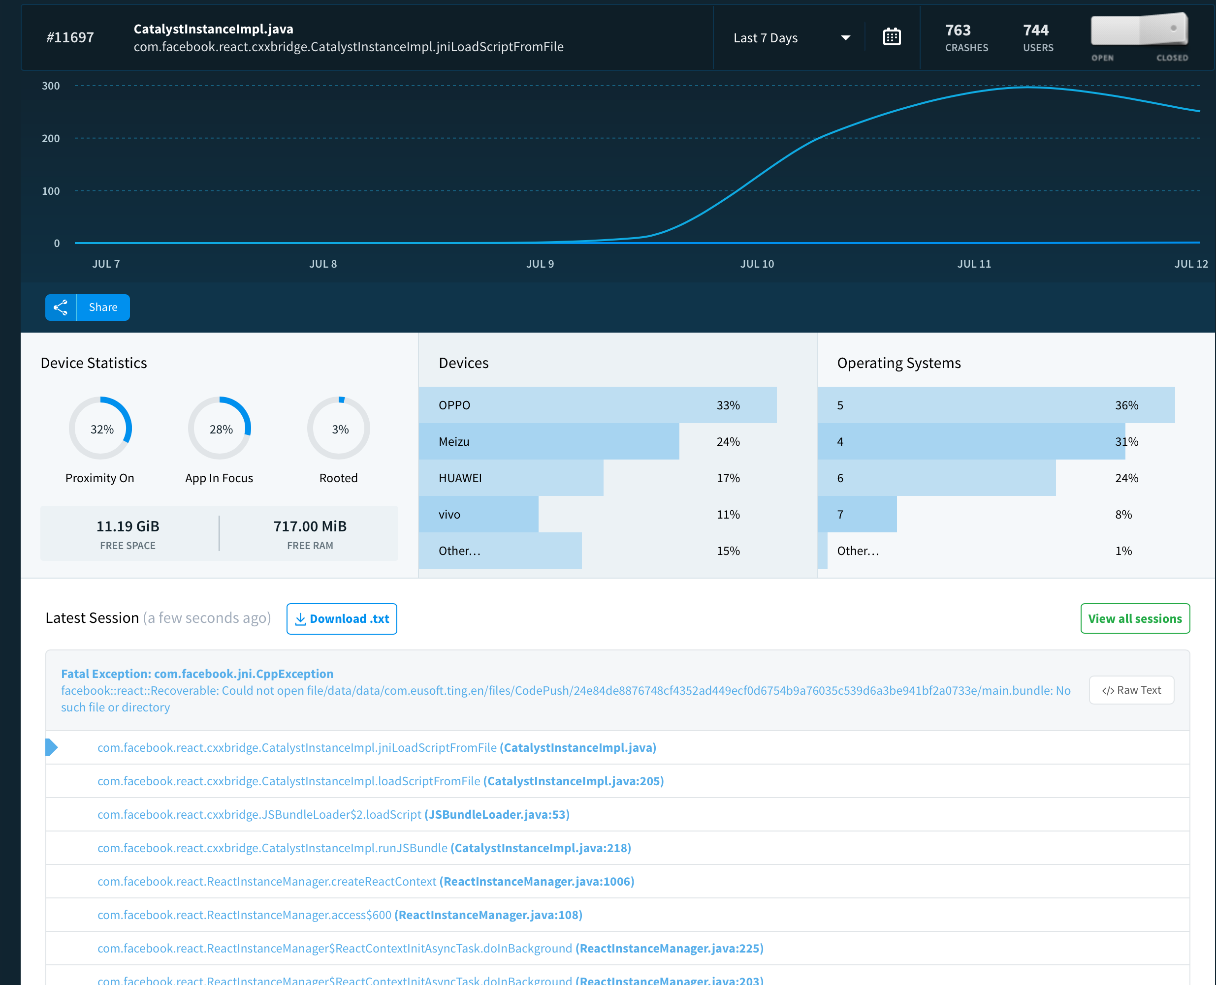The image size is (1216, 985).
Task: Click the share icon
Action: coord(61,307)
